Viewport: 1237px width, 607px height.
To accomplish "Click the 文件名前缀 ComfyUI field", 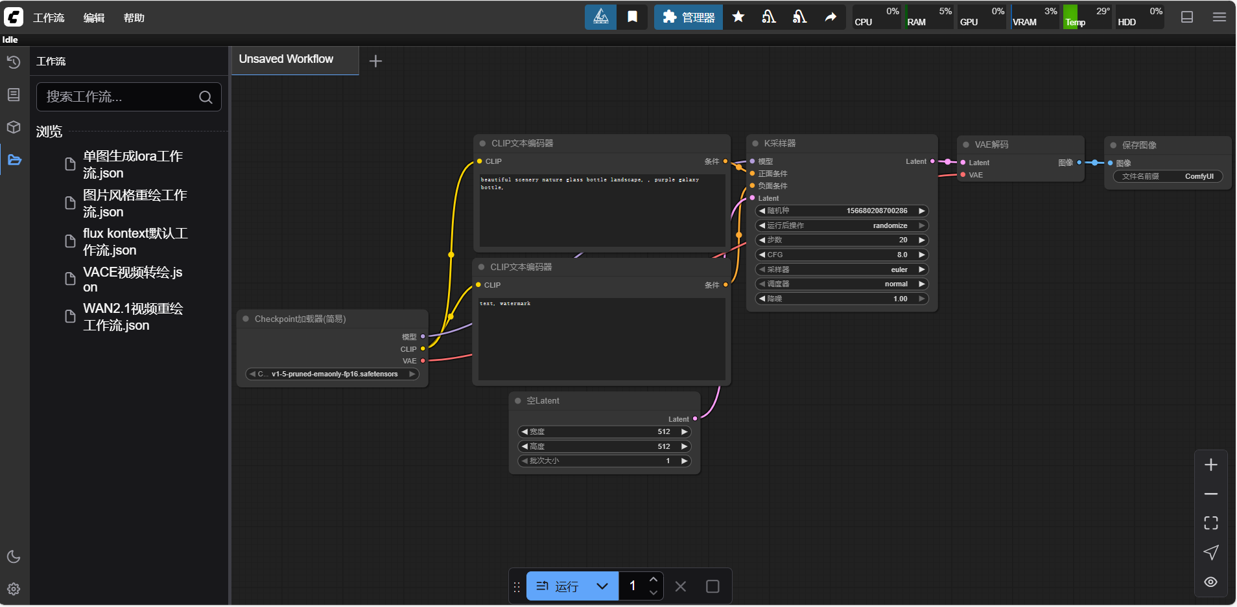I will (x=1168, y=177).
